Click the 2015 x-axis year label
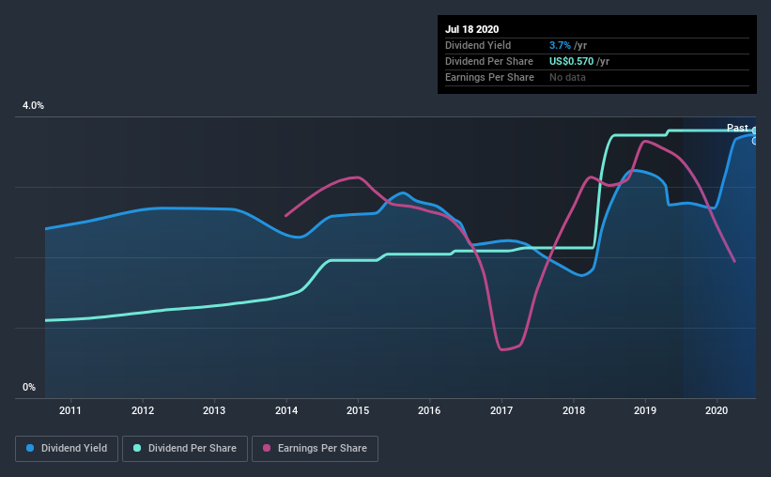 click(x=358, y=410)
